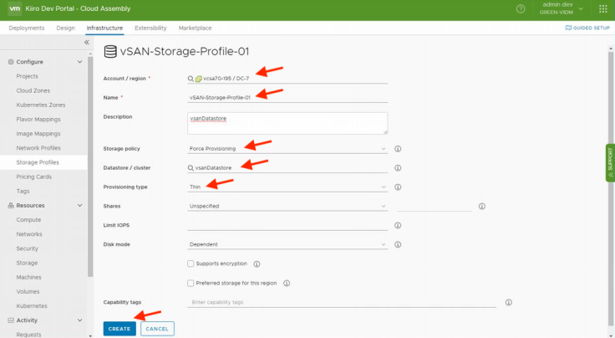This screenshot has height=338, width=615.
Task: Click the vm logo in header
Action: click(14, 8)
